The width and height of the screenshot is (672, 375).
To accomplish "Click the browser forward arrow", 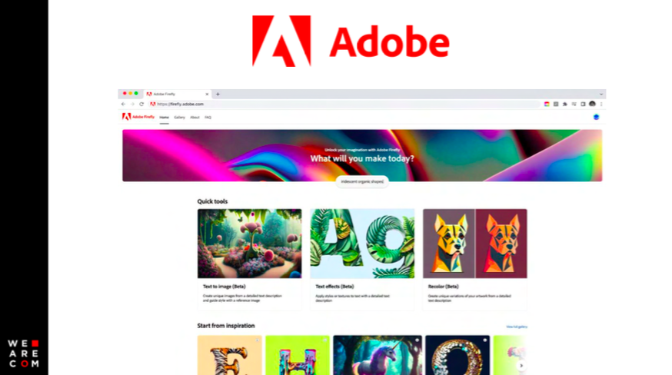I will tap(132, 105).
